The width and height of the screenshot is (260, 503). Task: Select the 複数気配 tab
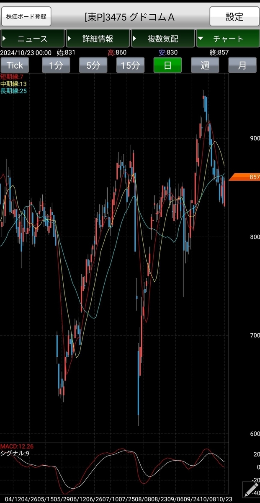coord(163,39)
